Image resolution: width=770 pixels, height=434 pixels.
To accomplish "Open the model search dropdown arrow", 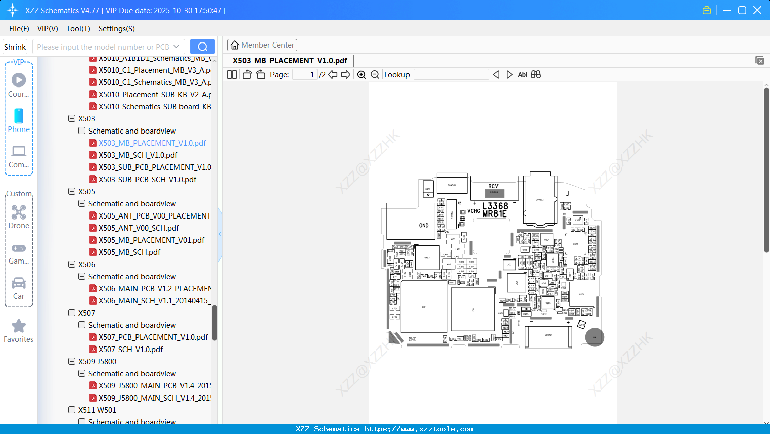I will (x=176, y=46).
